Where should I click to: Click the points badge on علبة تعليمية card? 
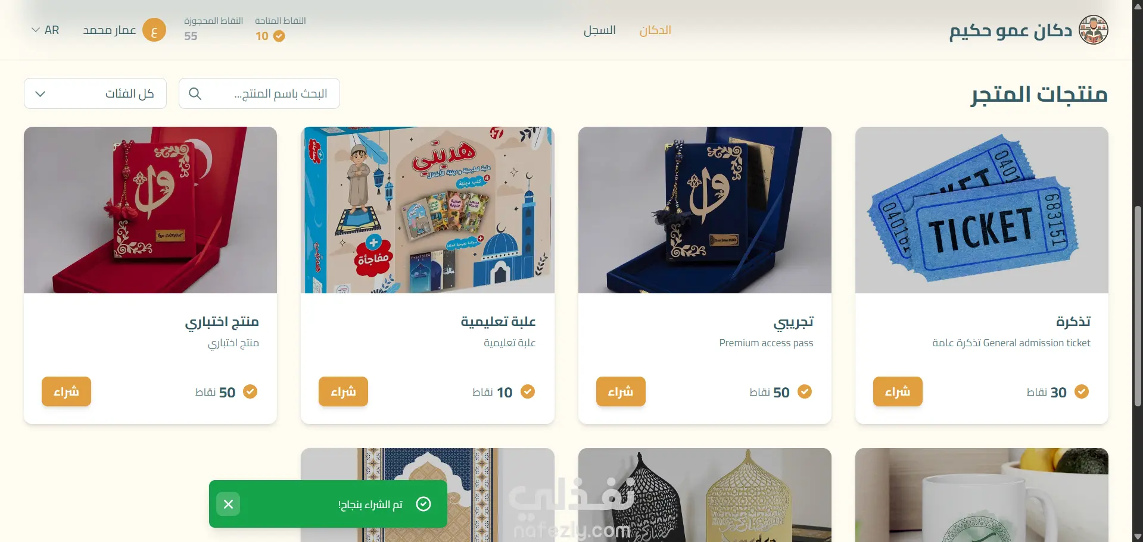point(528,391)
